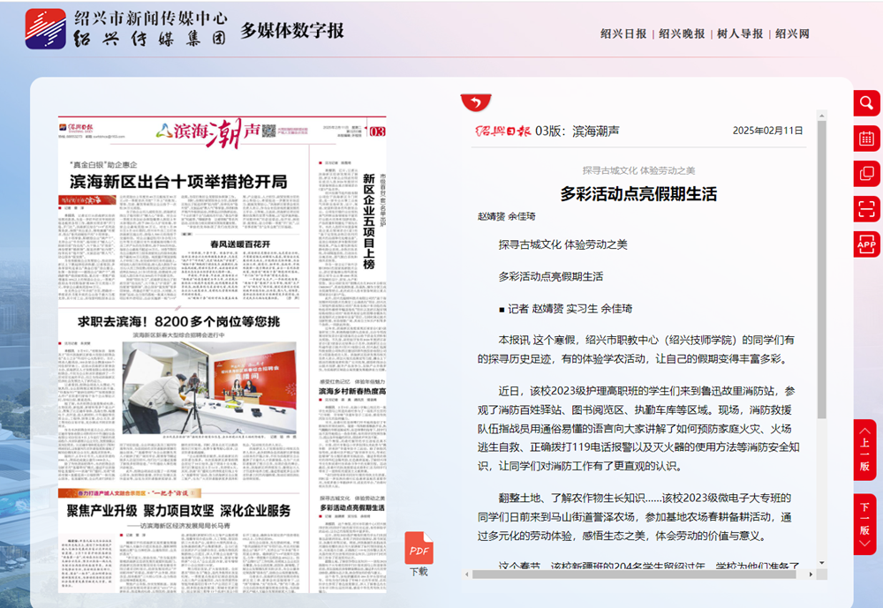Select 绍兴晚报 in top navigation
Image resolution: width=883 pixels, height=608 pixels.
[x=682, y=34]
